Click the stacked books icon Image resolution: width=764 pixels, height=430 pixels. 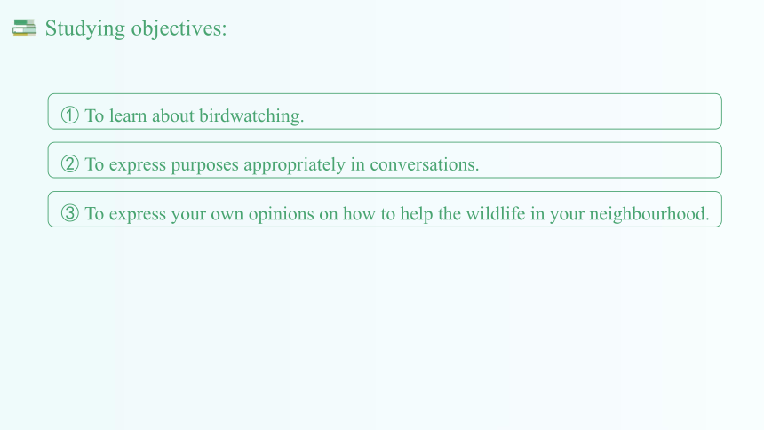(x=24, y=28)
